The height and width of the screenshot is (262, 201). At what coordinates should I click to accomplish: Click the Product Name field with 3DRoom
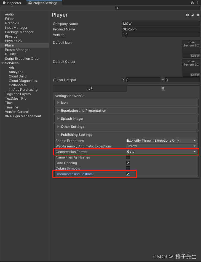(161, 29)
